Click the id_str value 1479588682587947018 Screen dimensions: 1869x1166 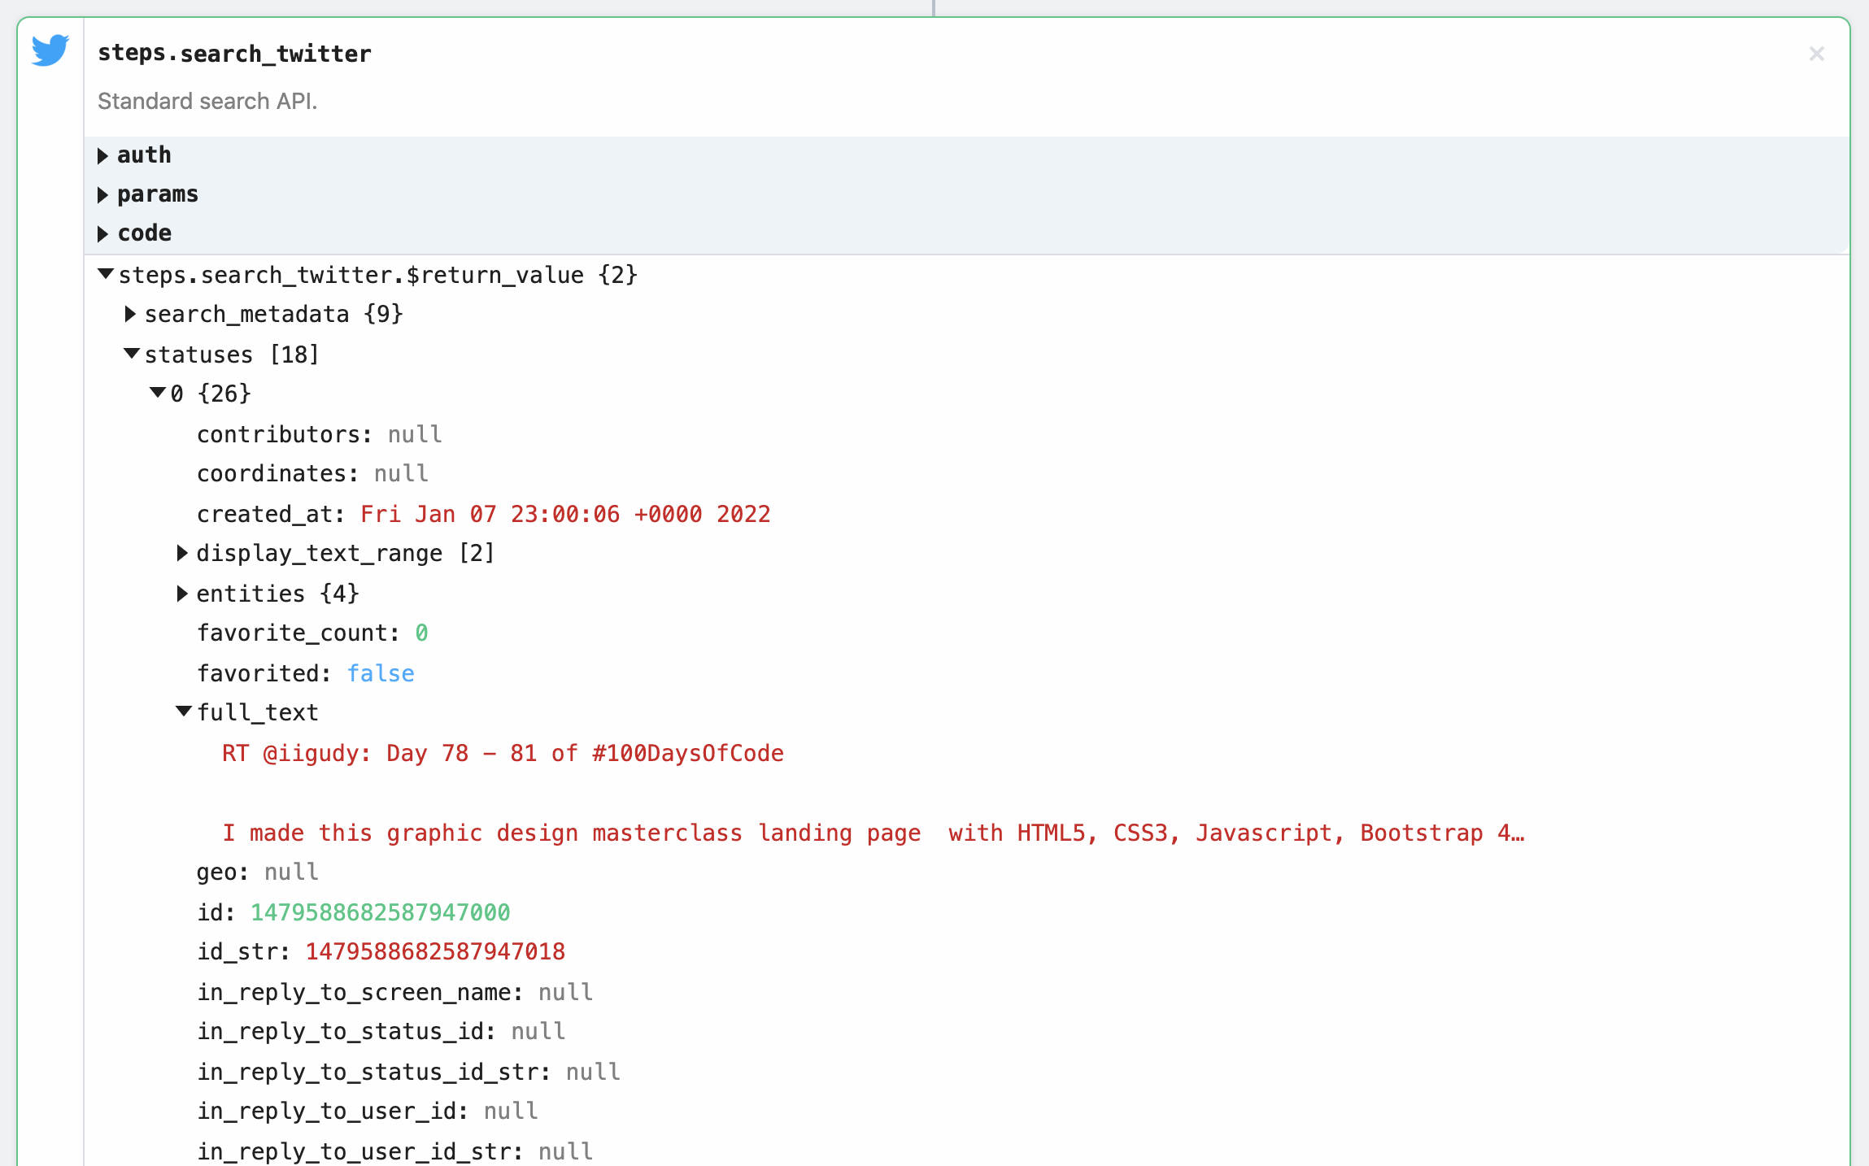click(435, 951)
